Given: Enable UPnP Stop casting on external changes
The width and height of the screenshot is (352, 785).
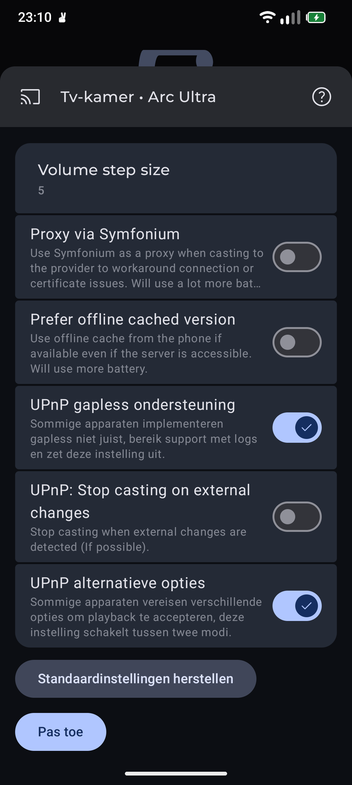Looking at the screenshot, I should [297, 517].
